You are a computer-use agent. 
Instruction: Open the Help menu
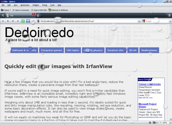tap(59, 5)
